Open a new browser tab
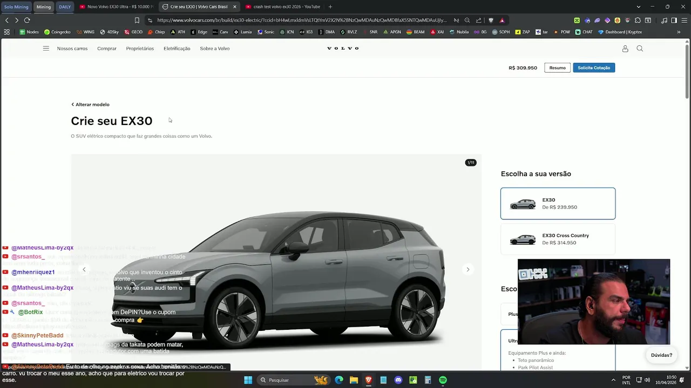 coord(330,6)
